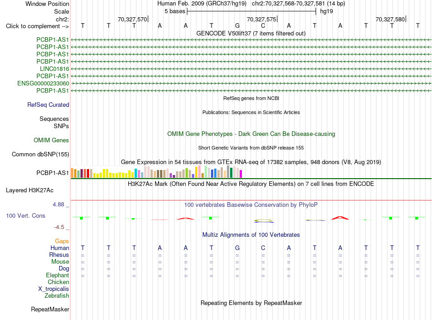Image resolution: width=432 pixels, height=320 pixels.
Task: Click the Zebrafish species label
Action: click(x=57, y=295)
